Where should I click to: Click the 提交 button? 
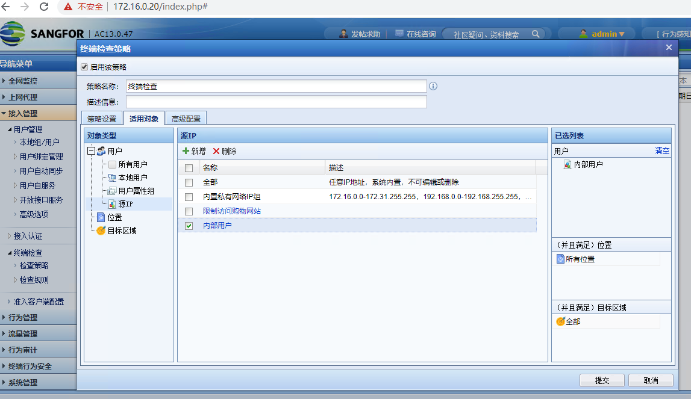601,380
